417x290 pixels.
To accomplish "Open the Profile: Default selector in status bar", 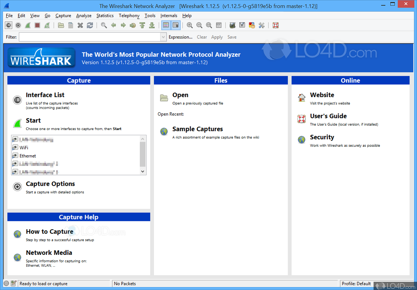I will tap(357, 283).
